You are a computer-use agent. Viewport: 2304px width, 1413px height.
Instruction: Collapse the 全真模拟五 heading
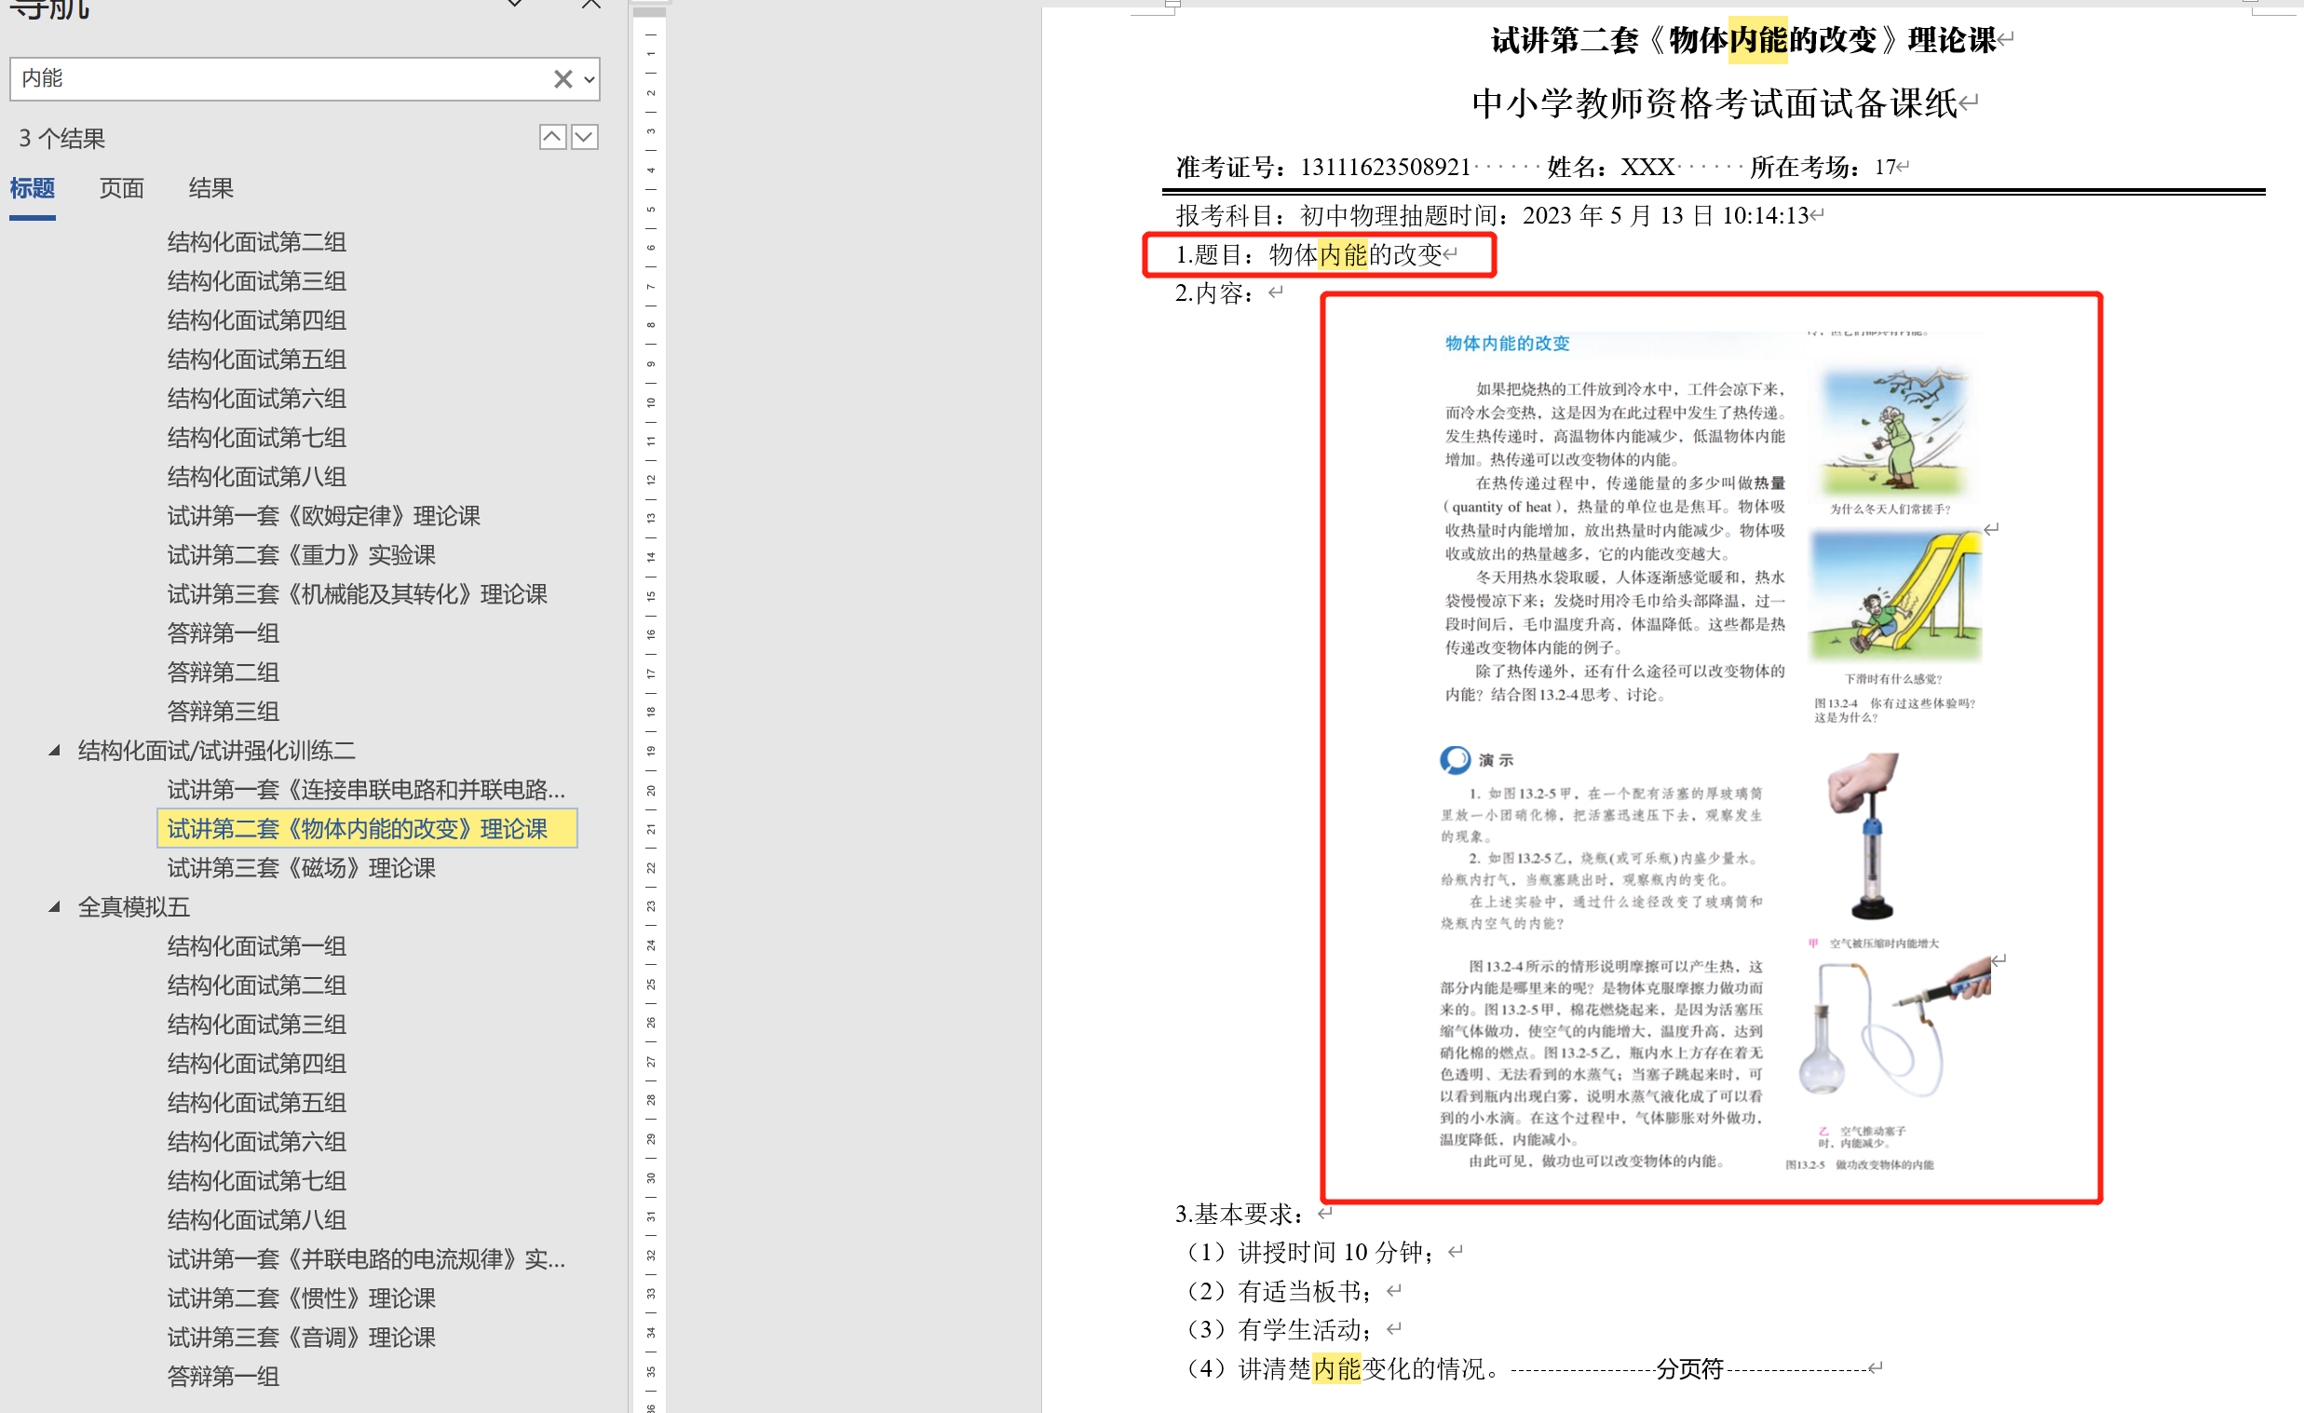point(55,906)
